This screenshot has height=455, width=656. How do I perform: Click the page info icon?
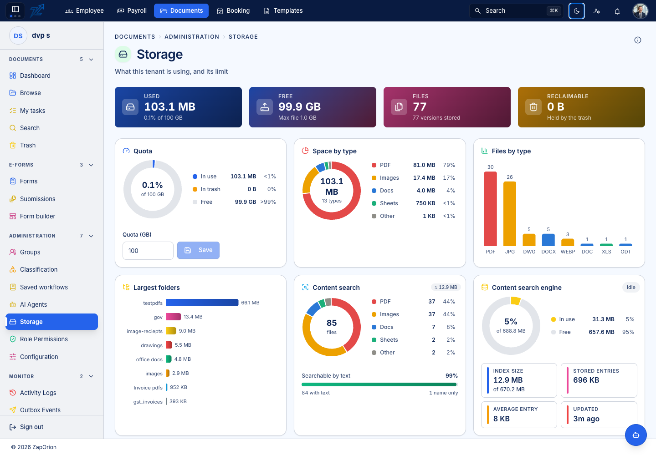coord(638,40)
